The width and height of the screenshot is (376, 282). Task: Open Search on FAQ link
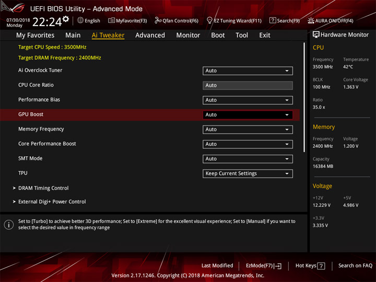click(x=356, y=266)
